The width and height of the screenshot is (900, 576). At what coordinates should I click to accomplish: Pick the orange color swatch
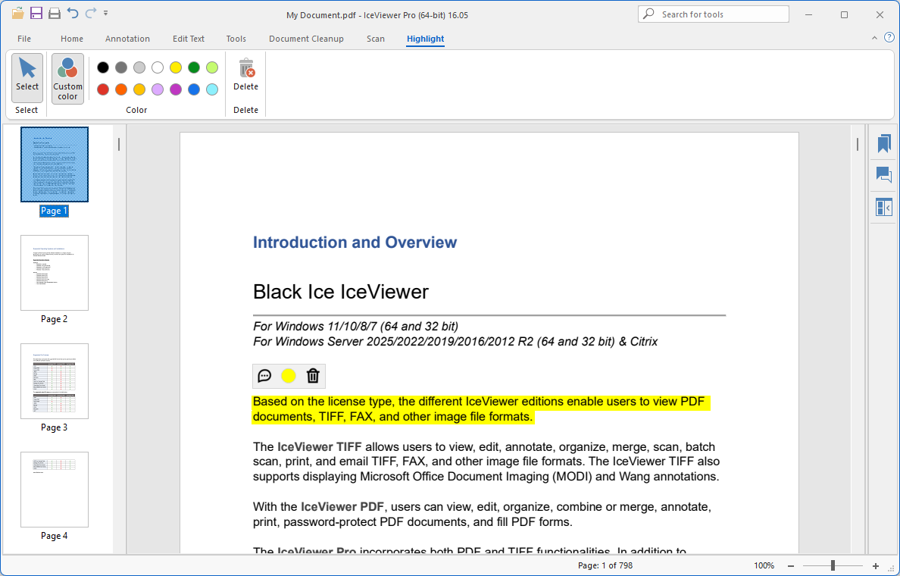click(121, 89)
